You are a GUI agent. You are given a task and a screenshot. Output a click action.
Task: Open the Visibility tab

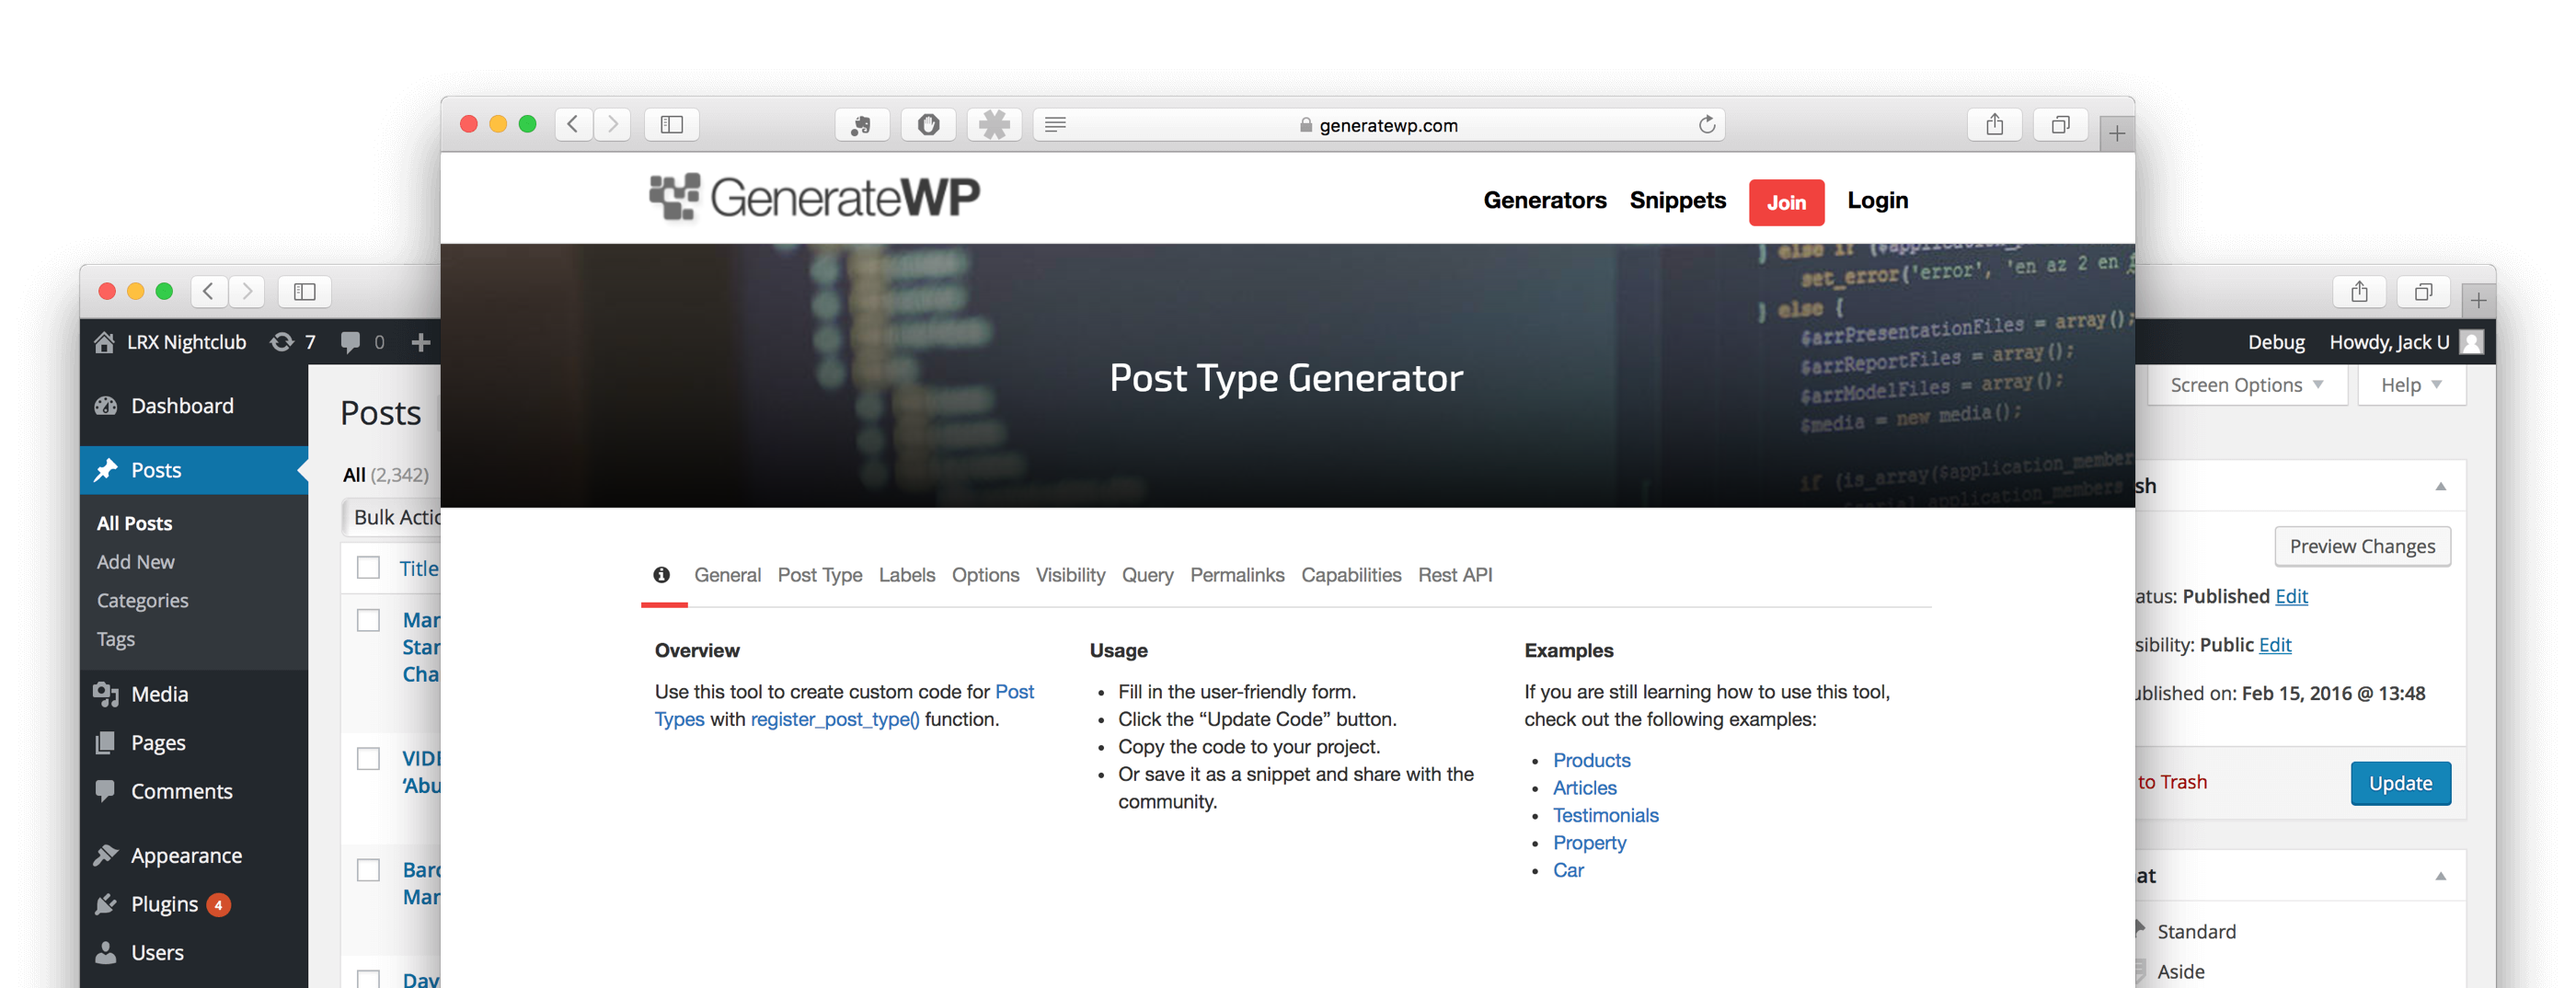pyautogui.click(x=1070, y=575)
